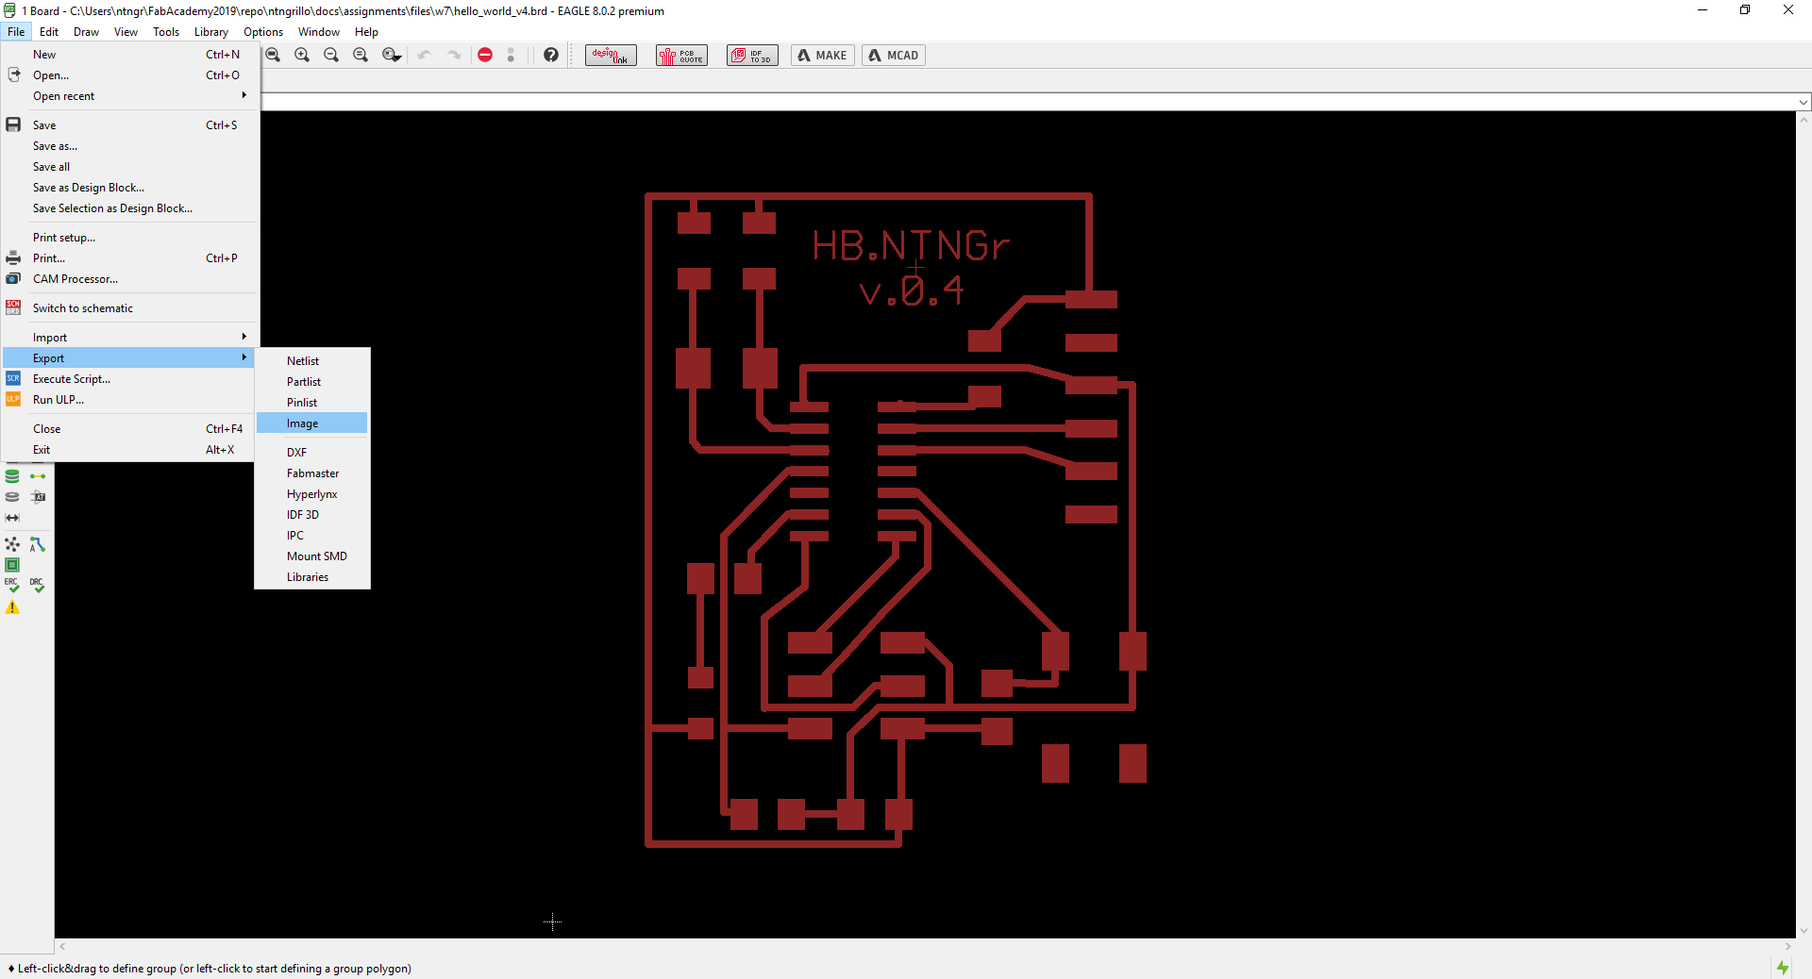Click the red stop command icon
This screenshot has height=979, width=1812.
click(485, 55)
